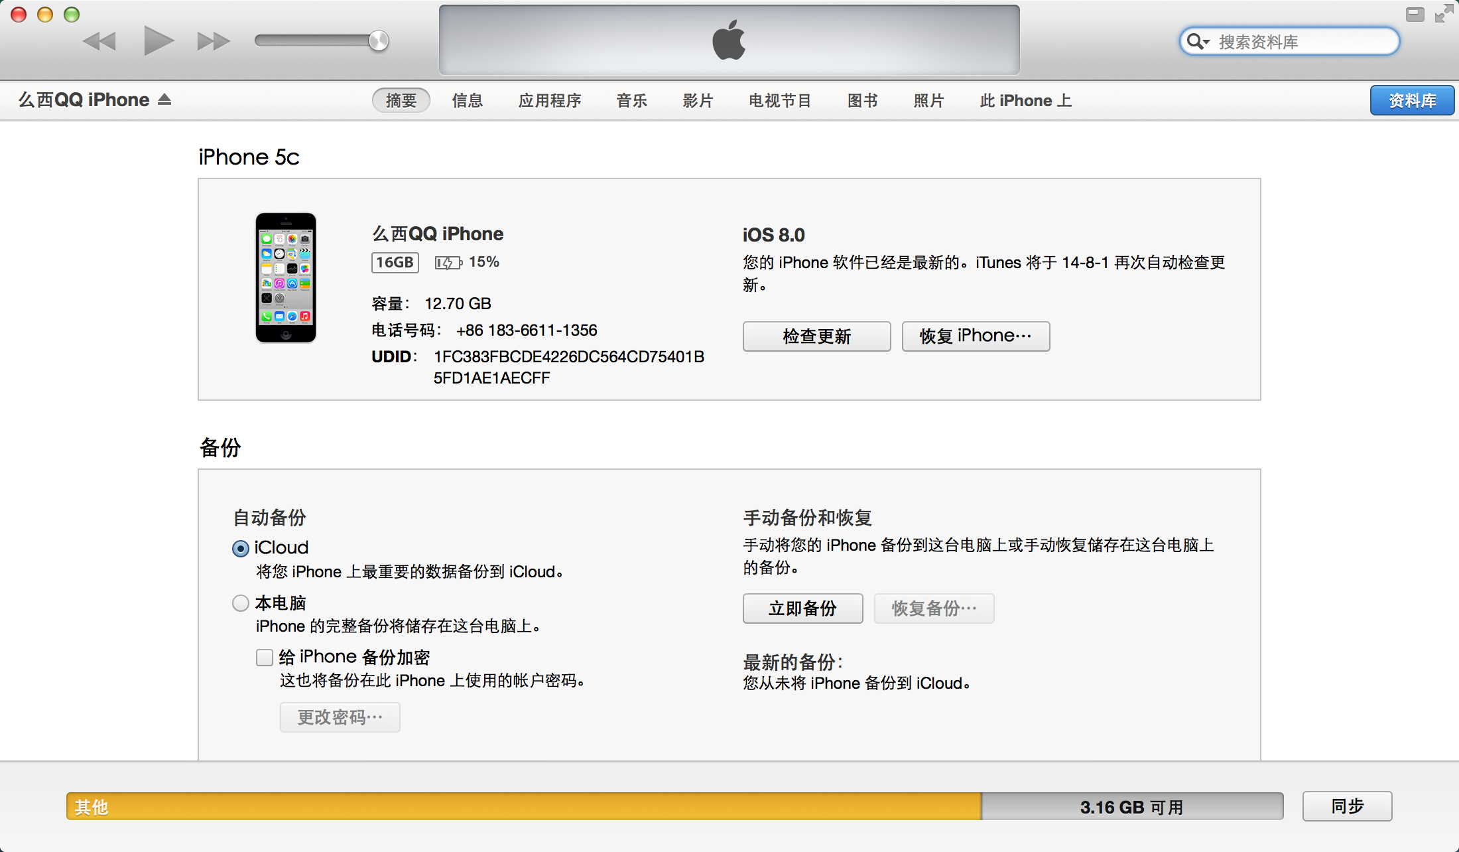Select the 此 iPhone 上 tab
The image size is (1459, 852).
(x=1025, y=100)
